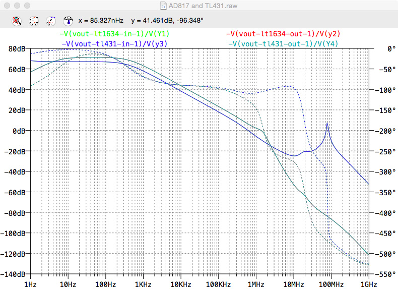This screenshot has width=398, height=289.
Task: Click the window title AD817 and TL431.raw
Action: (x=203, y=6)
